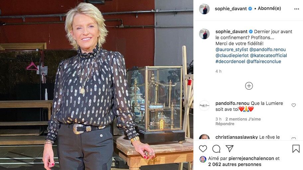View the 2 mentions J'aime on comment
The image size is (303, 170).
tap(243, 119)
